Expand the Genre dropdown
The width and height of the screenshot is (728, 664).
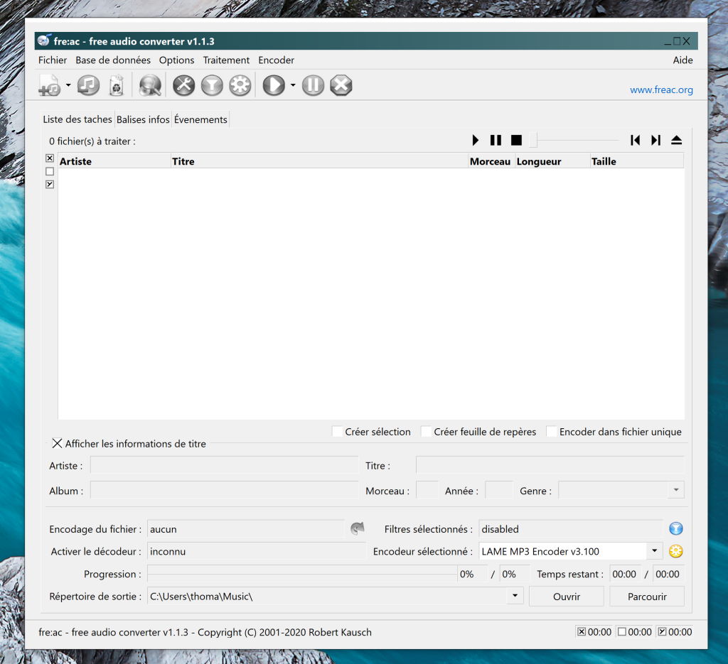click(676, 490)
